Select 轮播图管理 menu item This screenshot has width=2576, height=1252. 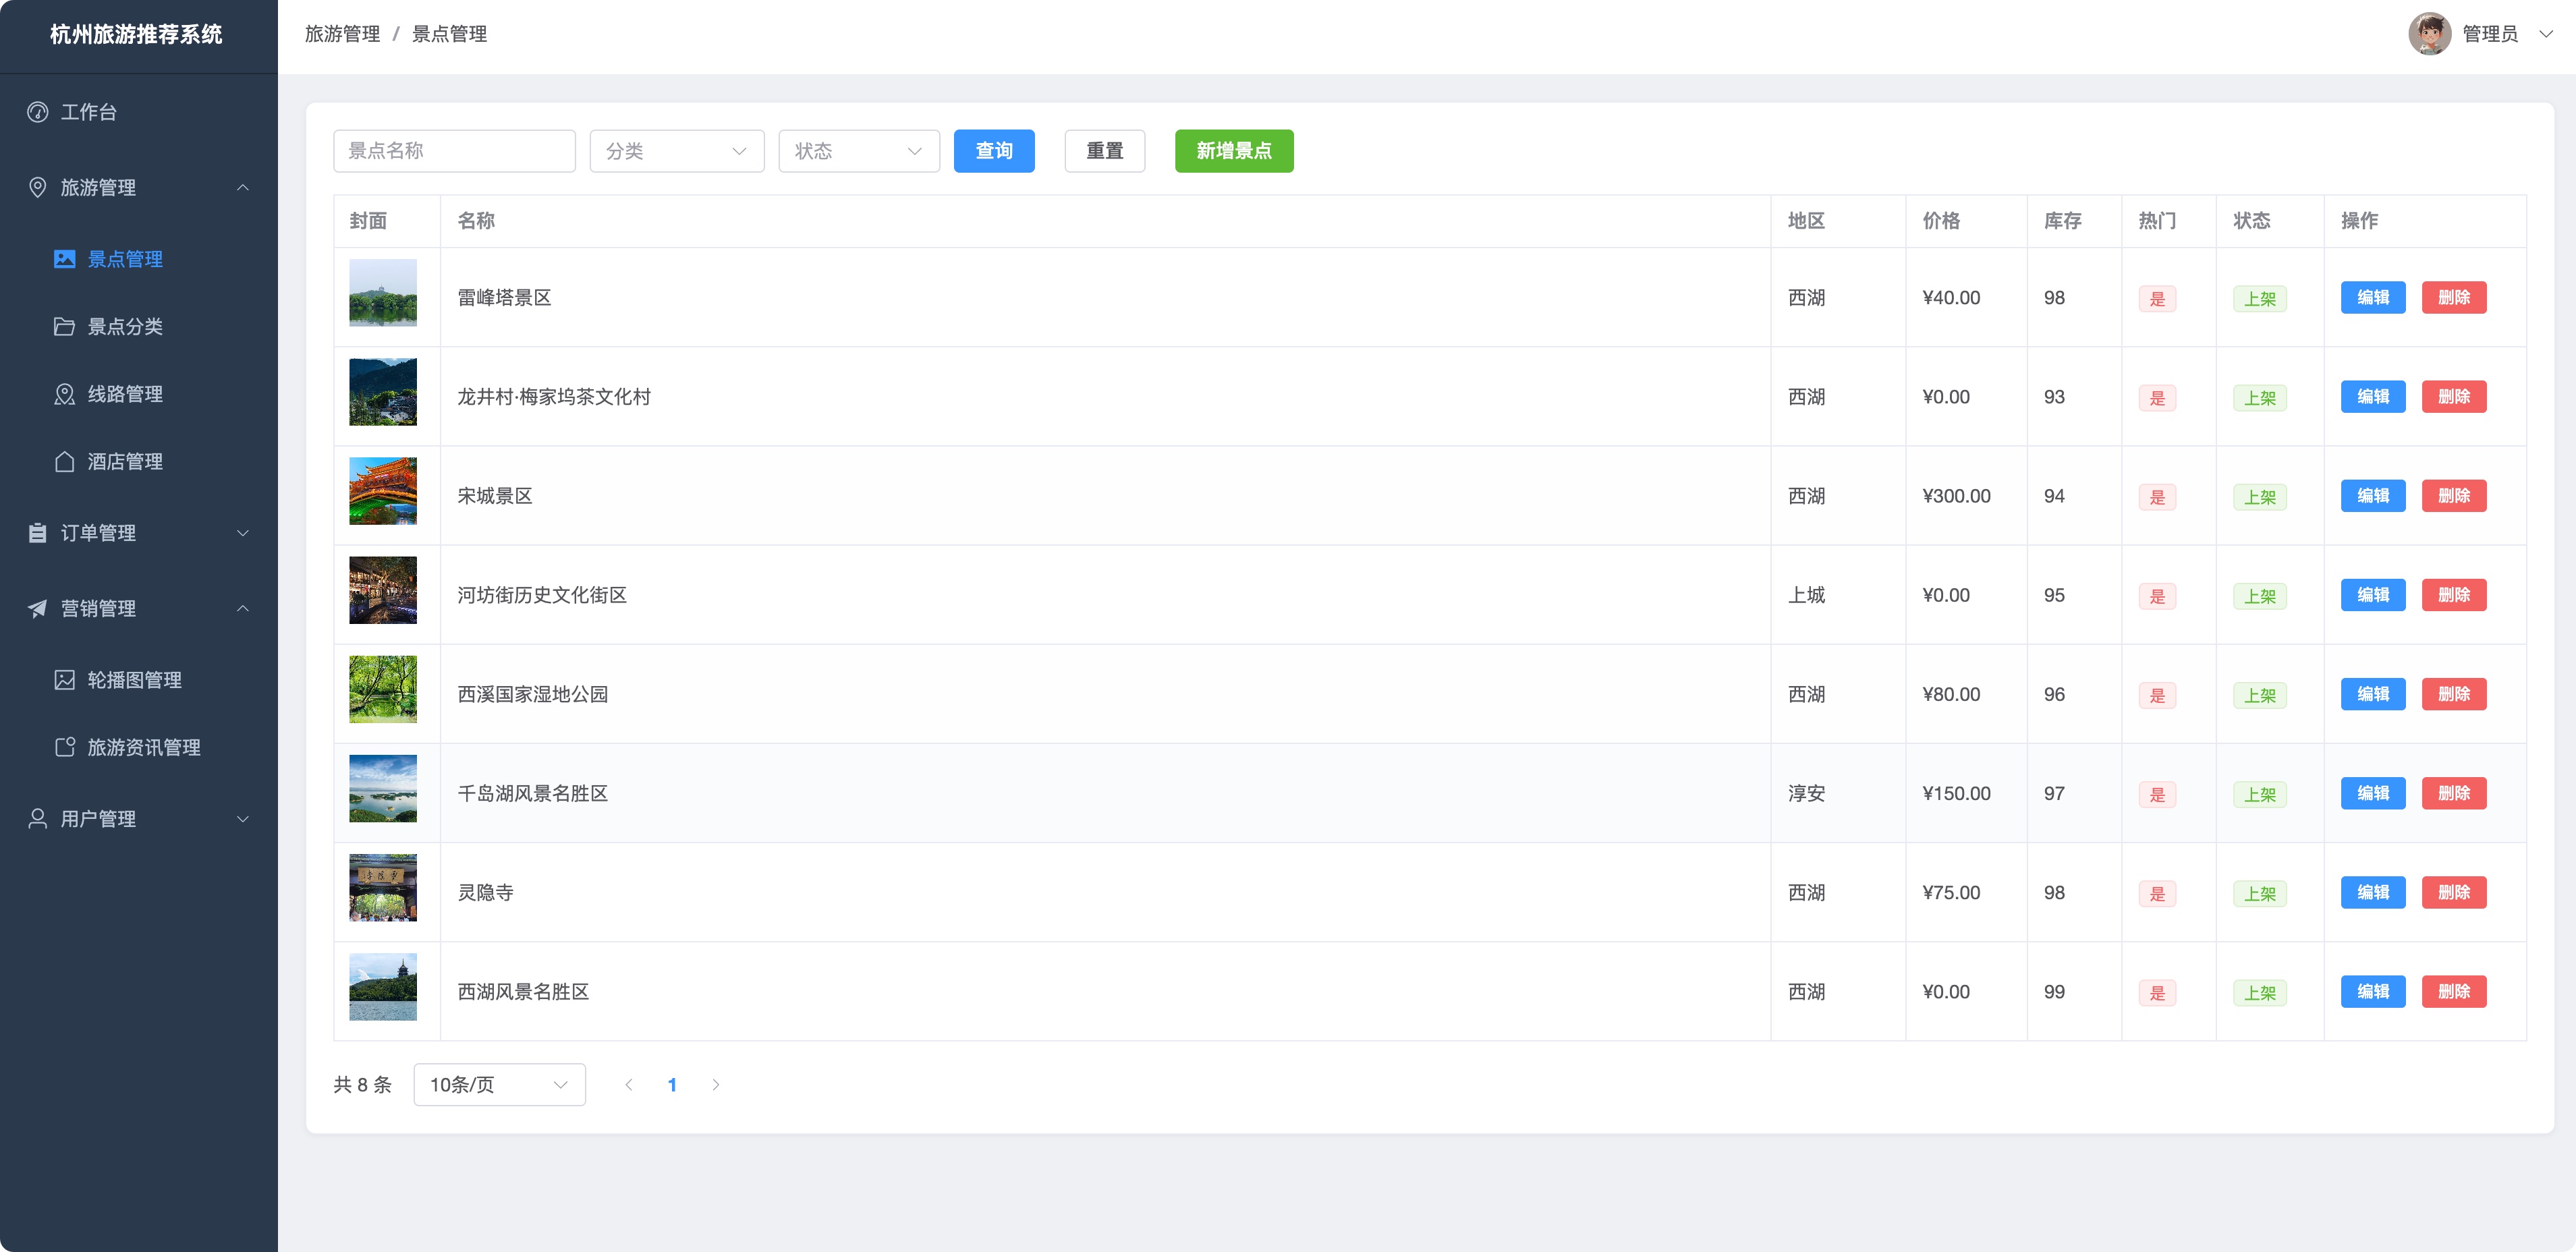(x=139, y=680)
